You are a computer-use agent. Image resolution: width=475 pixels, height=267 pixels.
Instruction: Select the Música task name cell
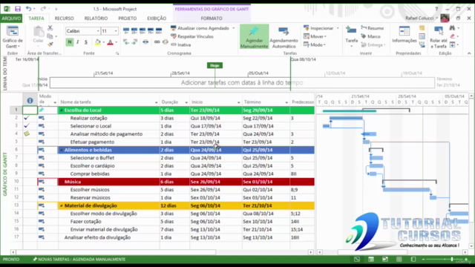[x=109, y=182]
